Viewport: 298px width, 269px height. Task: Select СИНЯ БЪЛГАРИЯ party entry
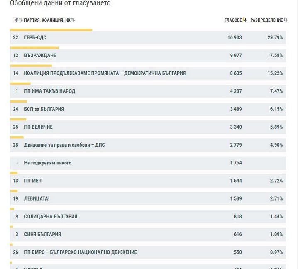42,235
